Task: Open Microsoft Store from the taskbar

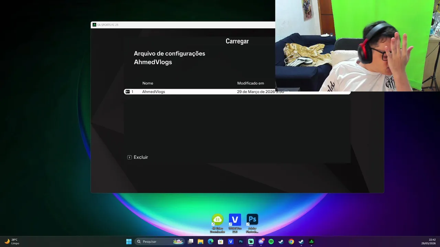Action: (221, 242)
